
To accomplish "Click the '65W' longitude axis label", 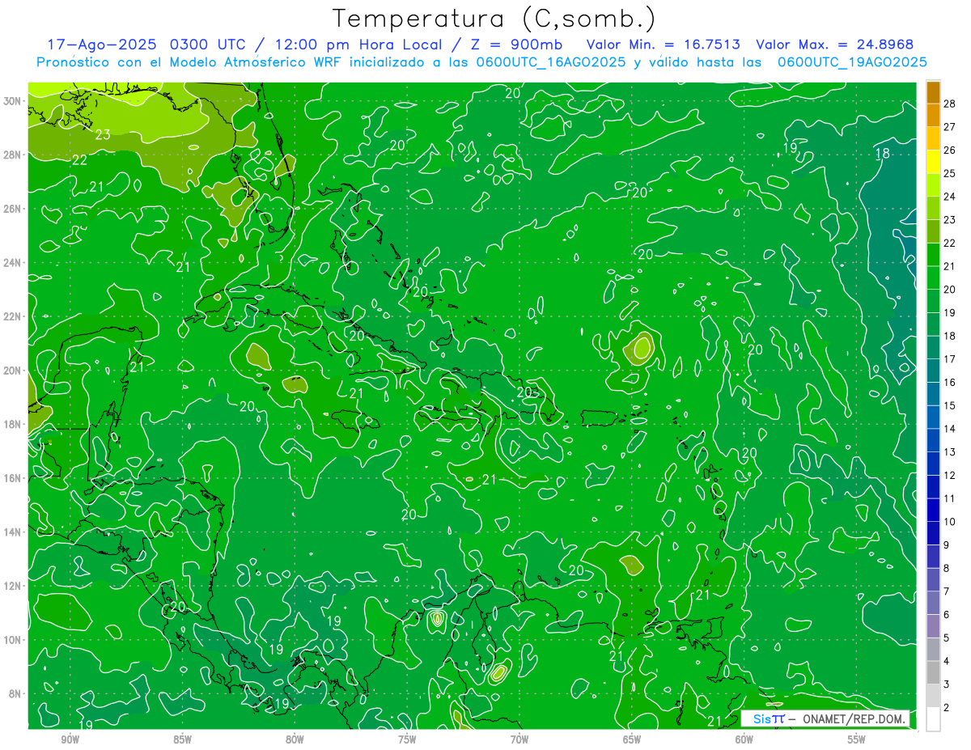I will click(x=632, y=739).
